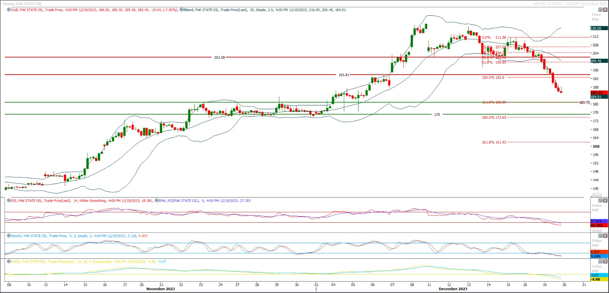
Task: Click the 202.08 horizontal line label
Action: 219,57
